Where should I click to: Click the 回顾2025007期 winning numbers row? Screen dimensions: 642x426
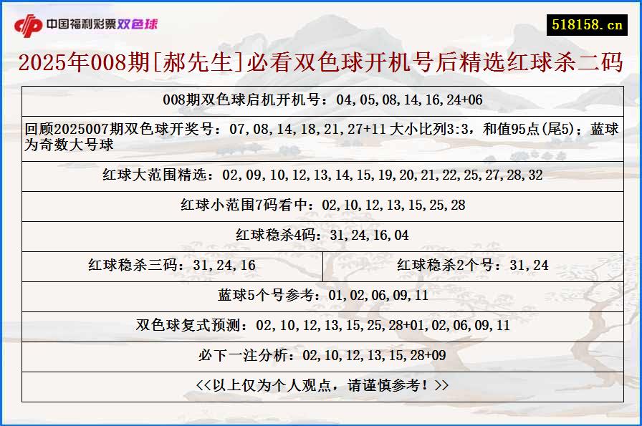tap(321, 137)
